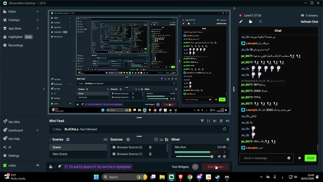The image size is (323, 182).
Task: Open emoji picker in chat input
Action: [289, 158]
